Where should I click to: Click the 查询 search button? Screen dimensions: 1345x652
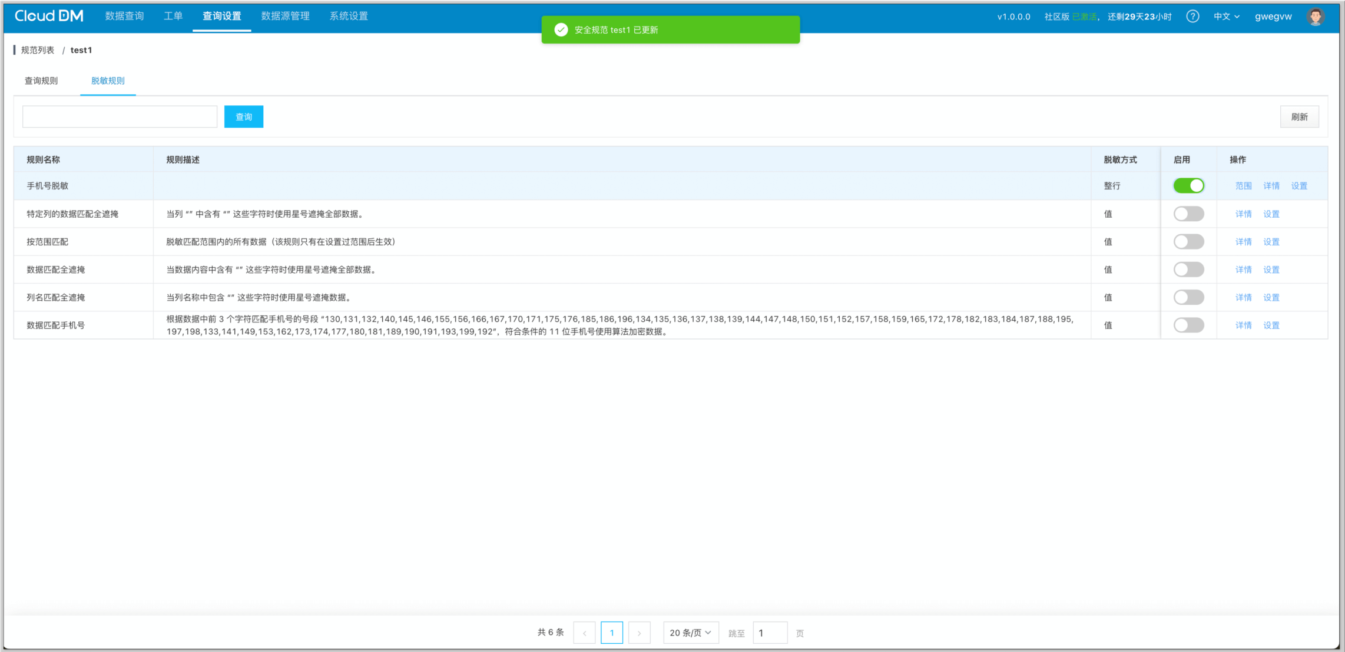tap(243, 117)
